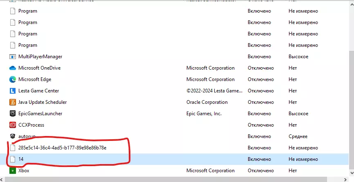Select the Microsoft Edge entry name
The height and width of the screenshot is (182, 354).
click(x=35, y=79)
